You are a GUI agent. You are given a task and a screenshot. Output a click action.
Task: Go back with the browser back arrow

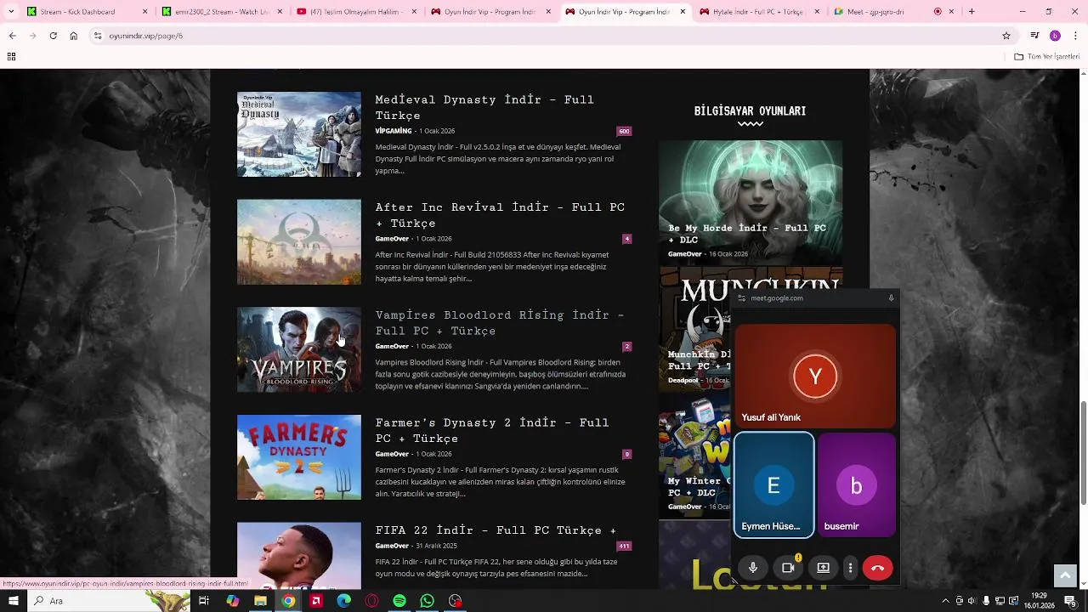click(12, 36)
